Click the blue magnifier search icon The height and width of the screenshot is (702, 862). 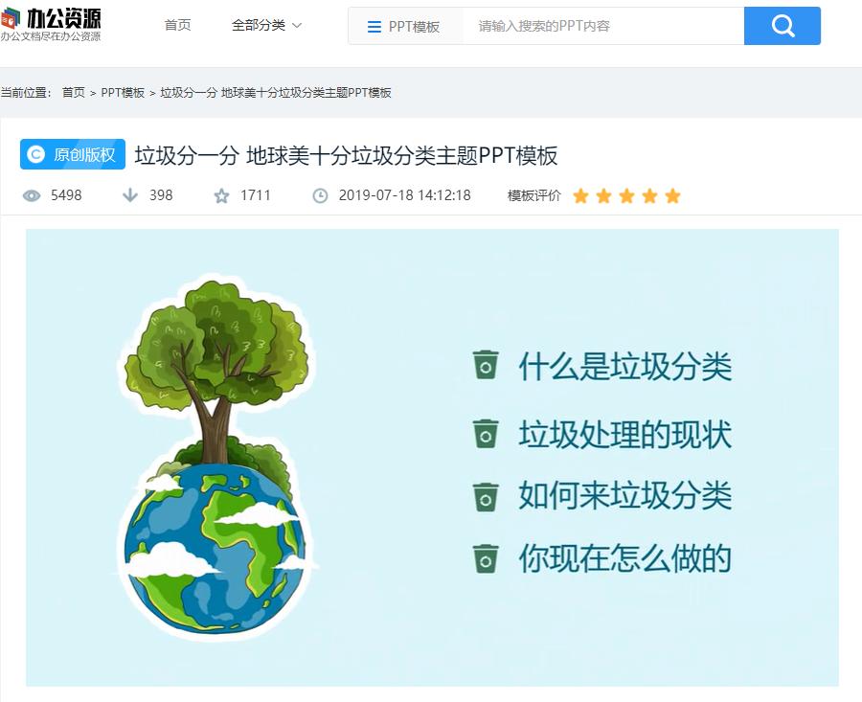783,26
